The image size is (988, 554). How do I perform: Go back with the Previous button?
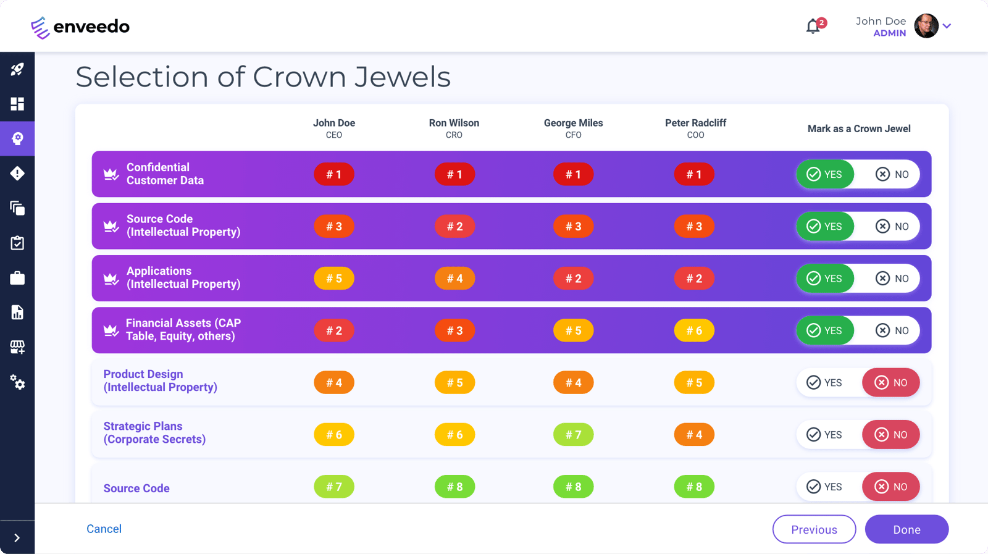click(x=814, y=529)
